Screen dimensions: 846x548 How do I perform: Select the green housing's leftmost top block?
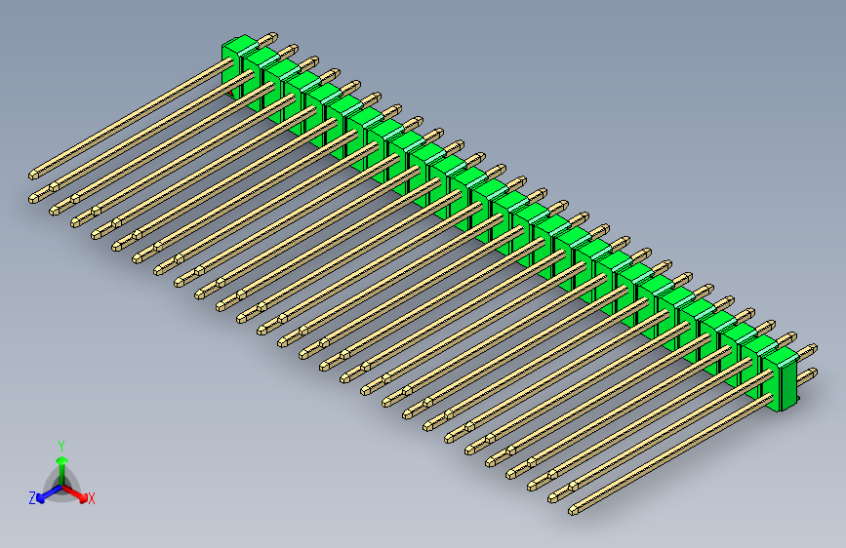click(x=239, y=45)
